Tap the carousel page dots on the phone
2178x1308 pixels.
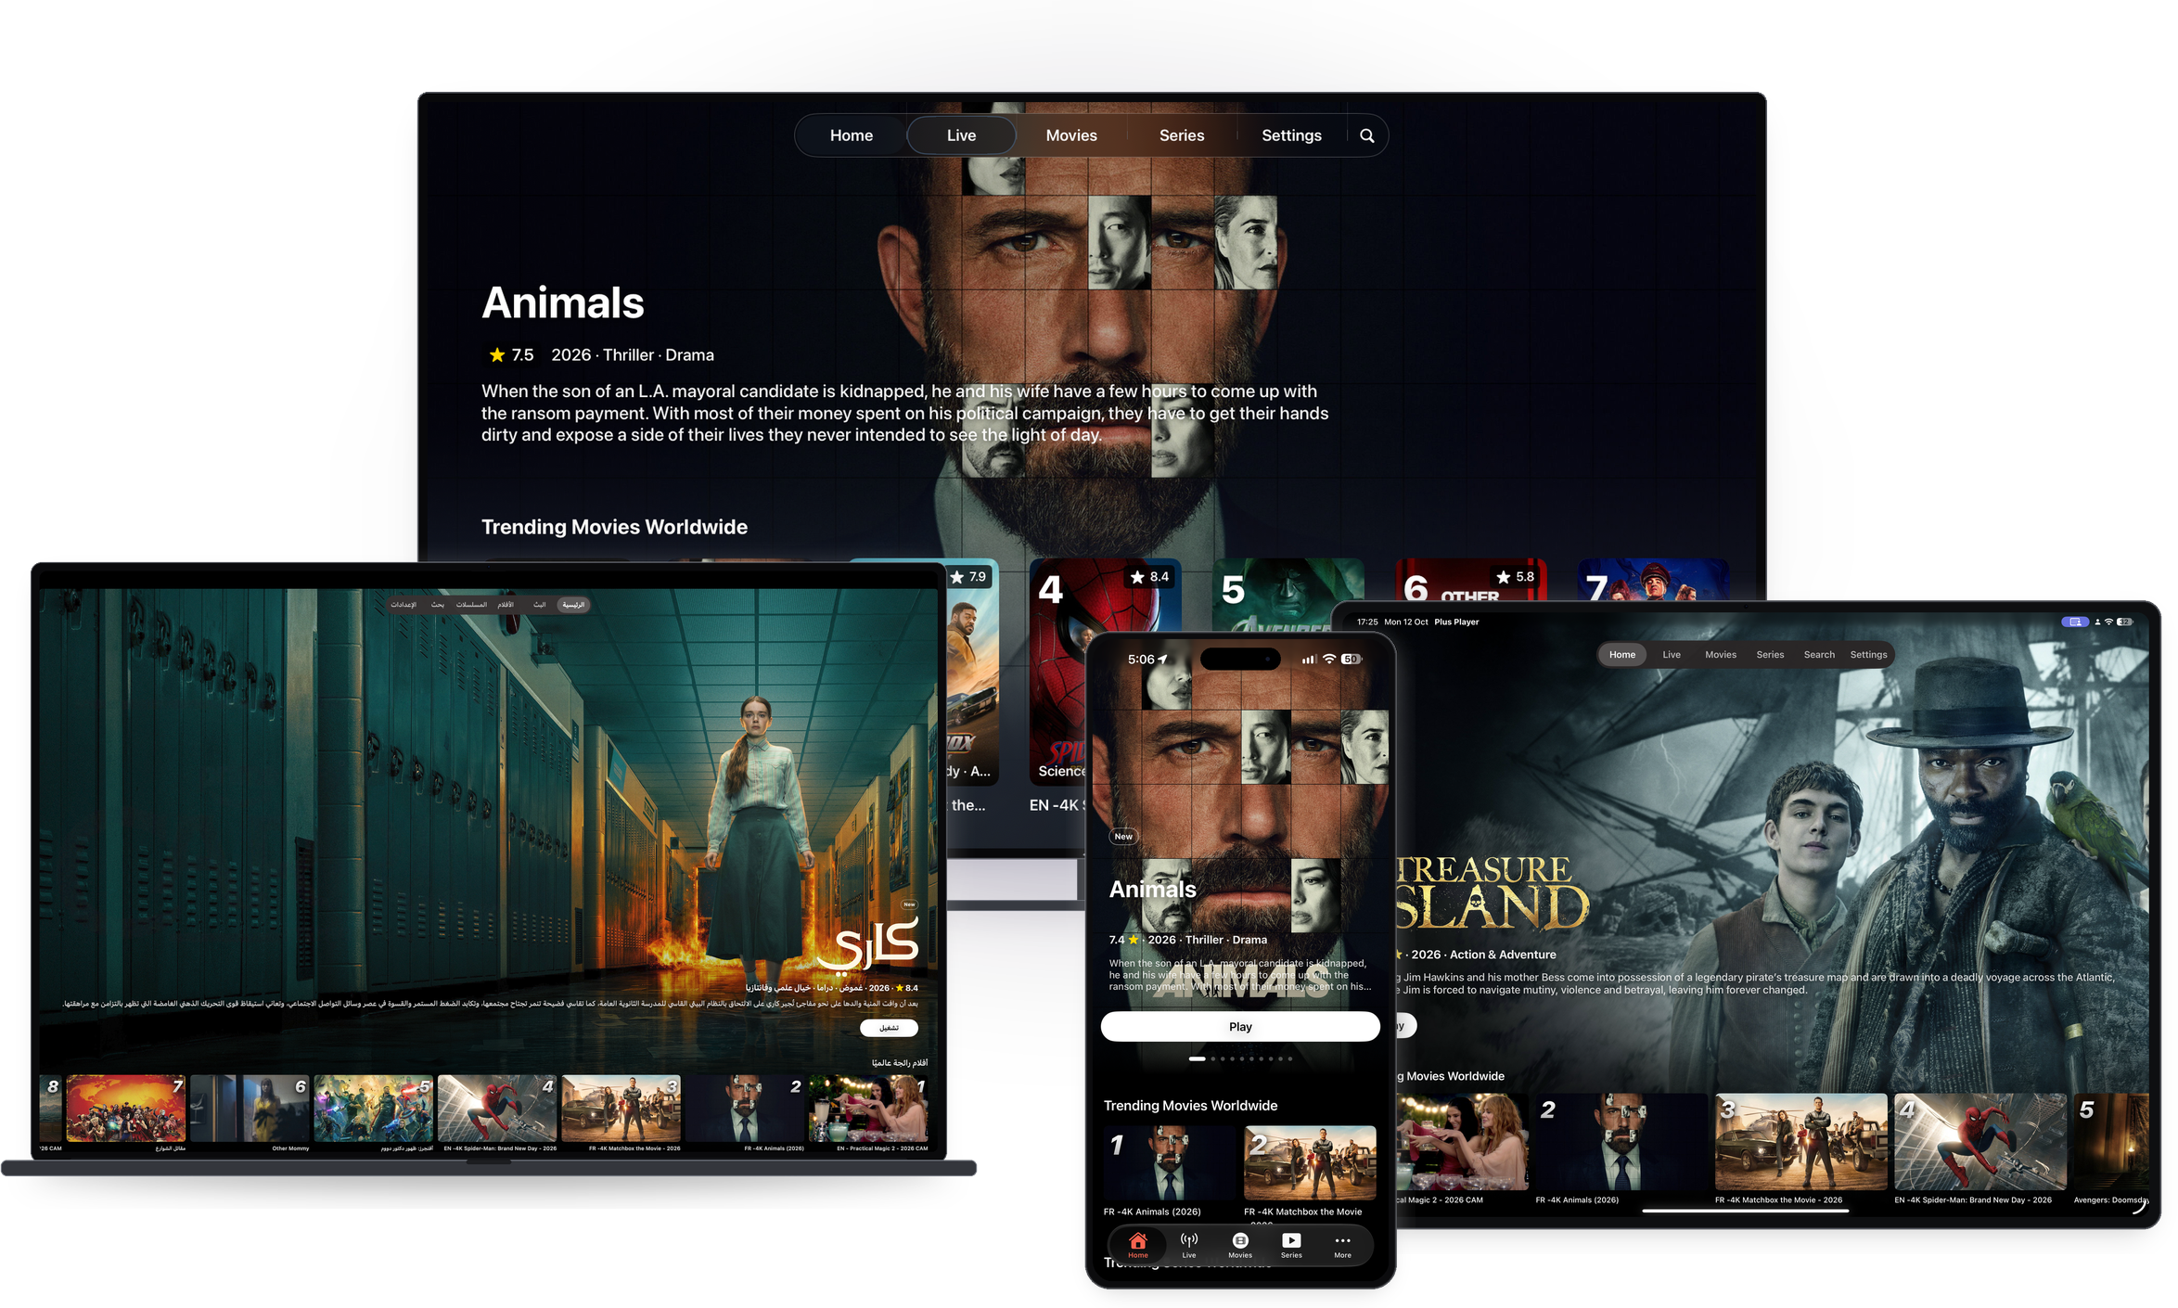pyautogui.click(x=1240, y=1058)
